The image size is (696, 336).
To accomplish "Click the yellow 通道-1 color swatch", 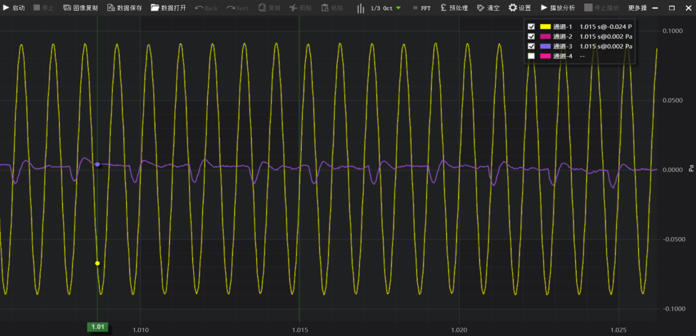I will point(545,27).
